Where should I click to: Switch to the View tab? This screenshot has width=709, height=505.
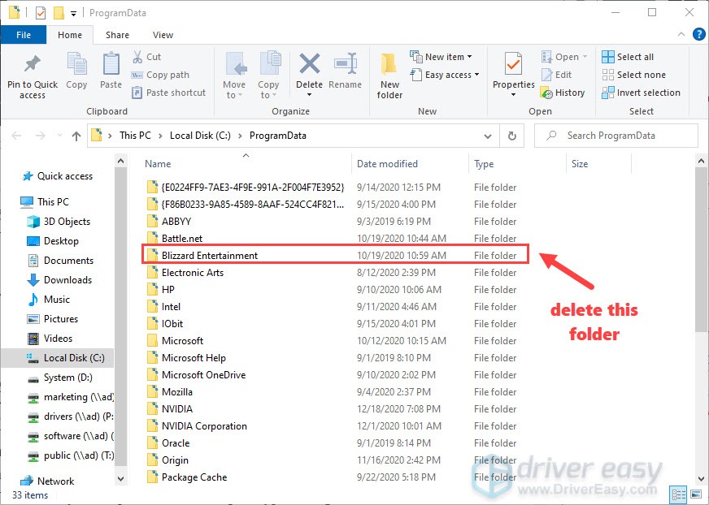pyautogui.click(x=163, y=35)
